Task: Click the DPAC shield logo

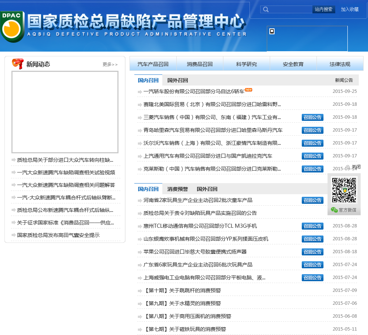Action: coord(12,27)
